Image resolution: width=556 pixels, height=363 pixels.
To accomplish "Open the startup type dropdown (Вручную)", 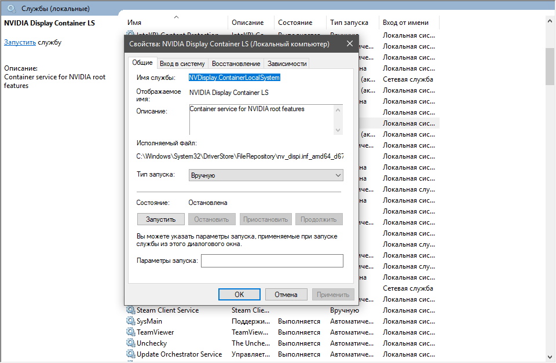I will [x=266, y=175].
